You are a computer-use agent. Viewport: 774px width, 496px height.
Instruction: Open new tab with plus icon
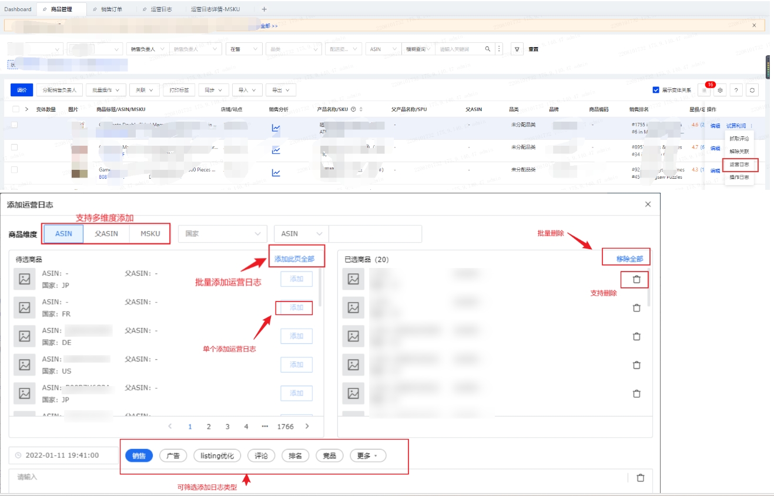264,9
